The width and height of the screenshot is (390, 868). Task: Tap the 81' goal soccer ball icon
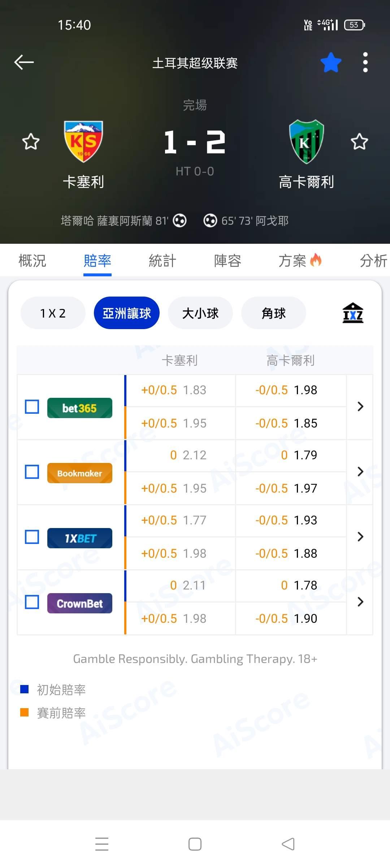click(179, 220)
